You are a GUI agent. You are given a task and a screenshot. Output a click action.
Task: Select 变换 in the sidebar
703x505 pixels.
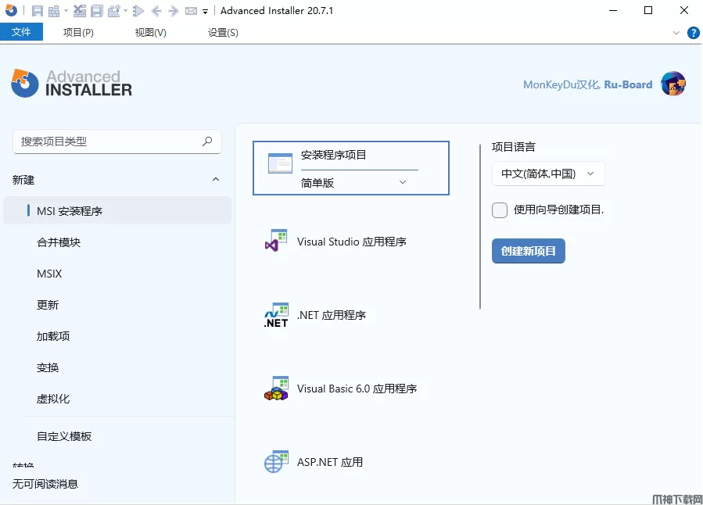pyautogui.click(x=48, y=368)
